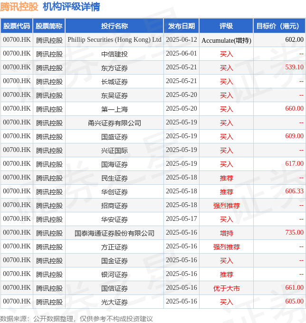Select the 光大证券 broker cell

point(115,303)
